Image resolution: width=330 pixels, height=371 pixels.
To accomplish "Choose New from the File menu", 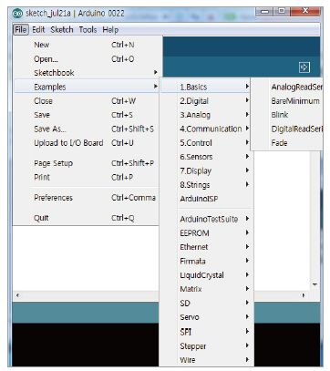I will tap(87, 45).
